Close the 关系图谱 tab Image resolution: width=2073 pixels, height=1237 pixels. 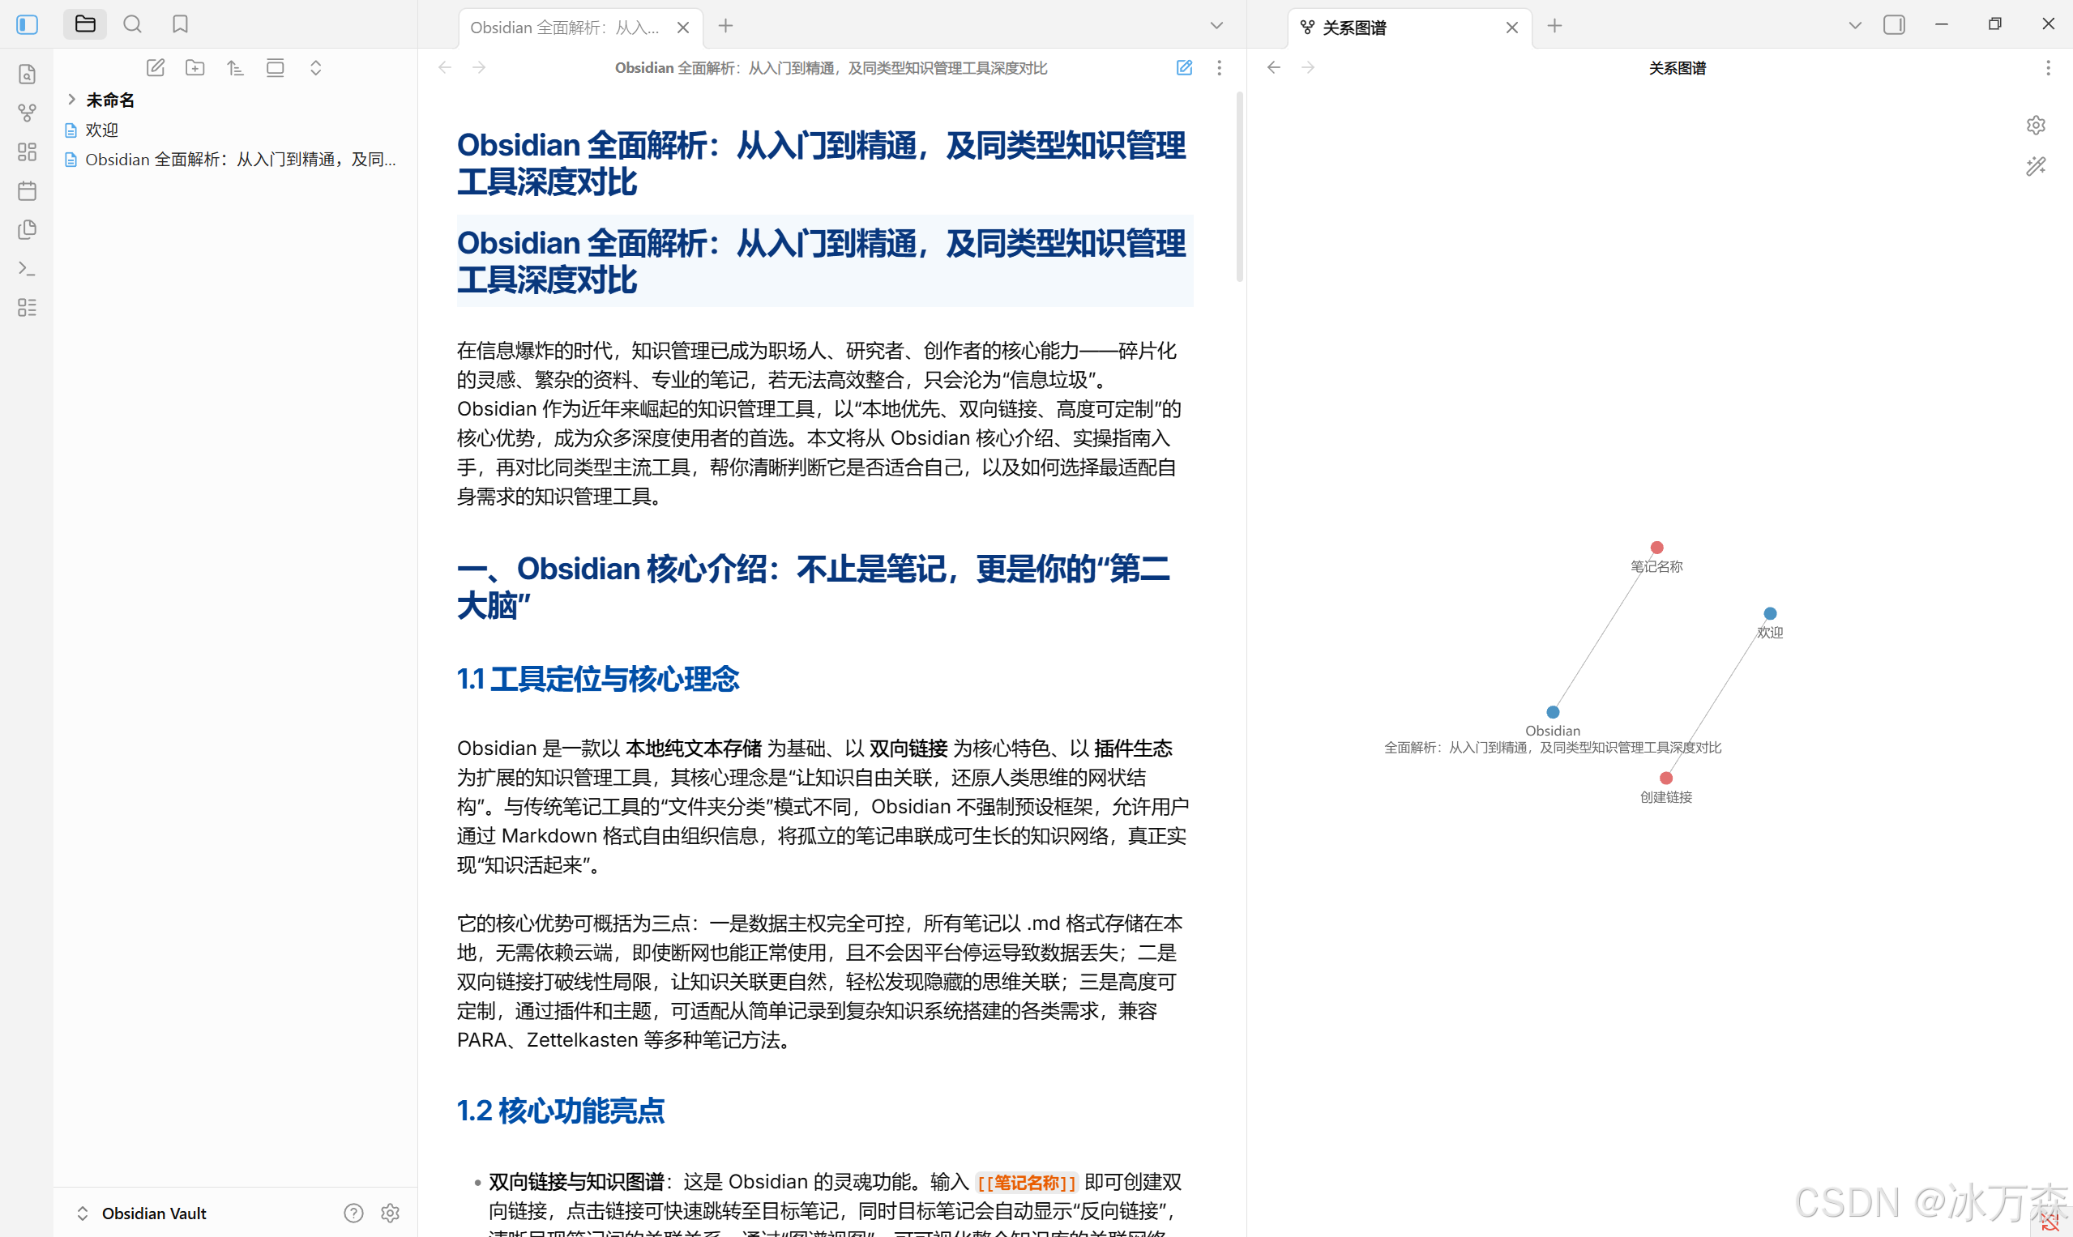click(x=1512, y=28)
